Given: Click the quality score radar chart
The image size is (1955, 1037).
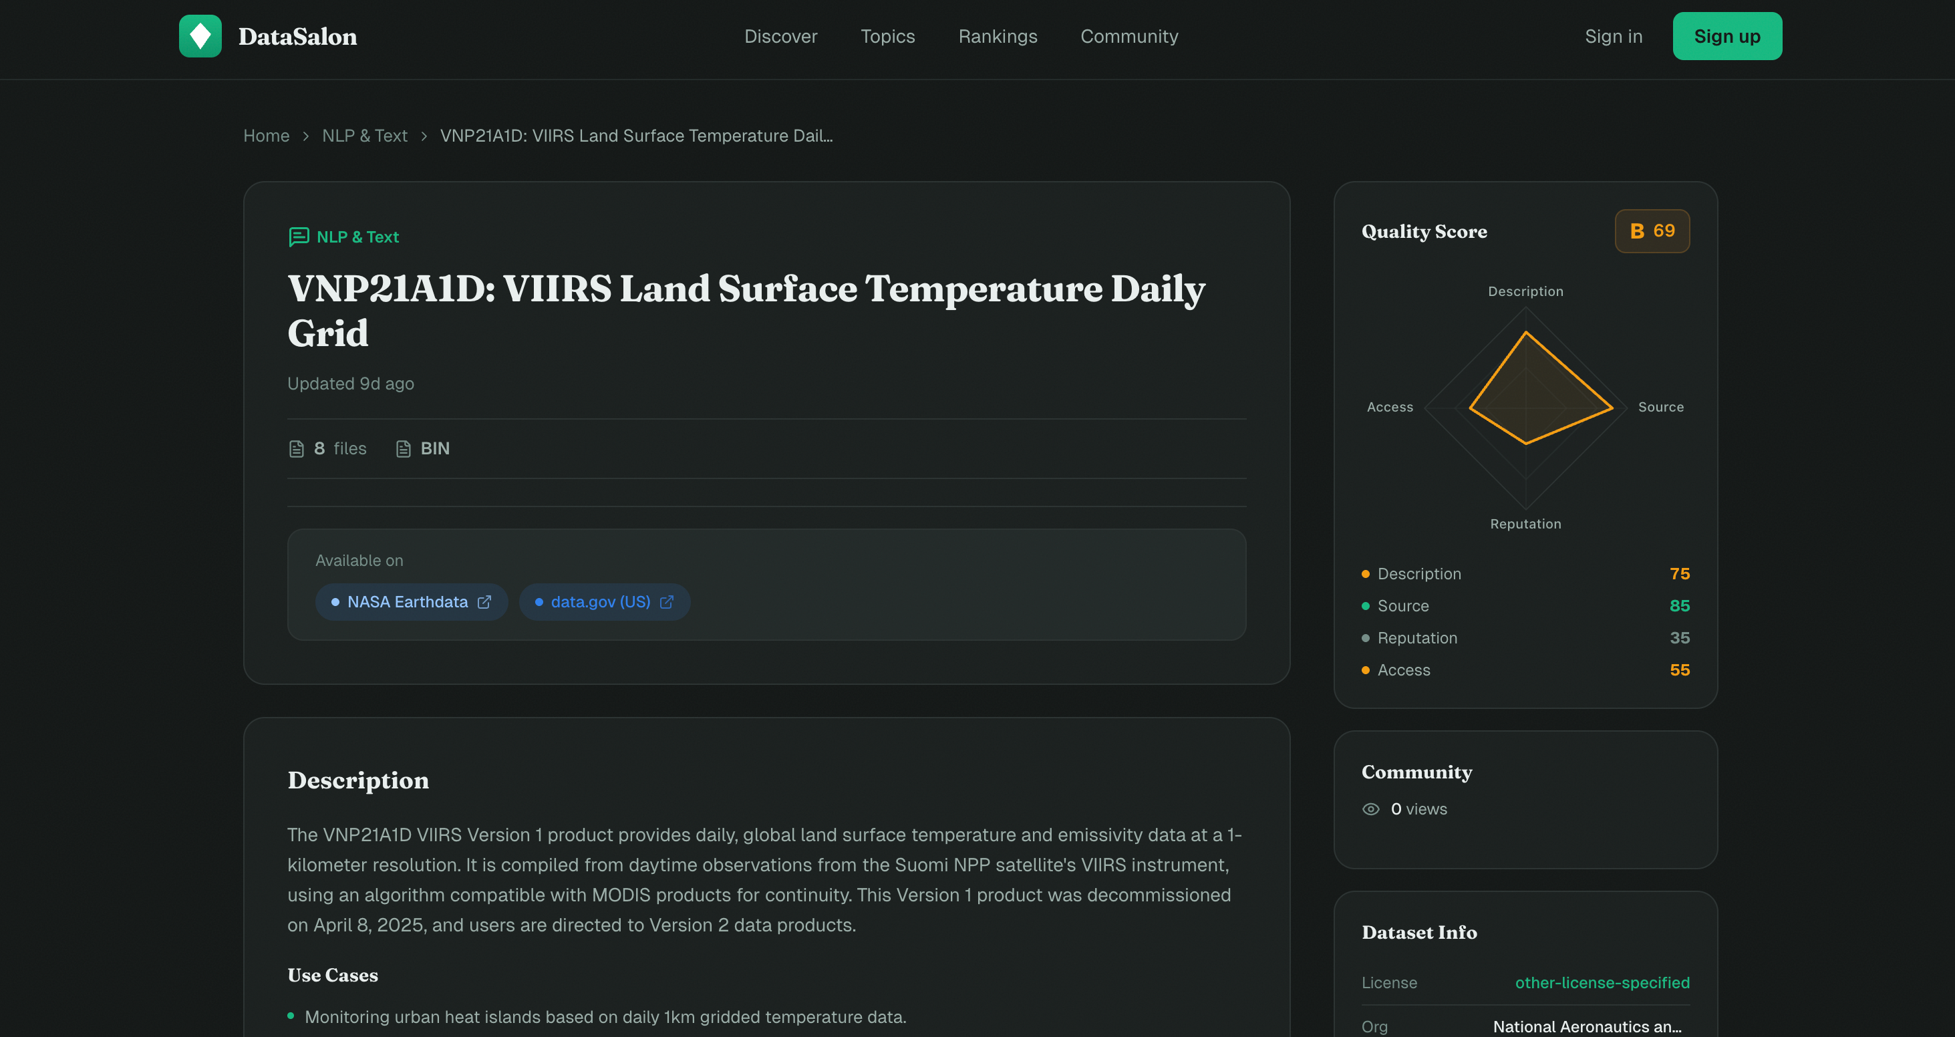Looking at the screenshot, I should click(1525, 408).
